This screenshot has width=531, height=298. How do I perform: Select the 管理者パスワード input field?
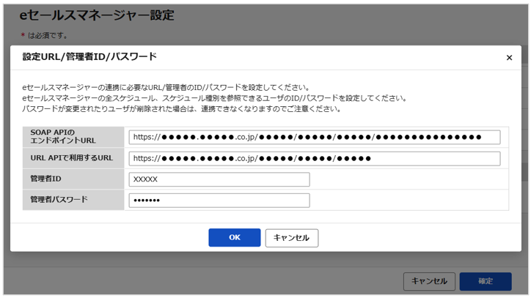tap(219, 200)
